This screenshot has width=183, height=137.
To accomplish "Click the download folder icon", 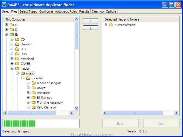I will click(x=17, y=59).
